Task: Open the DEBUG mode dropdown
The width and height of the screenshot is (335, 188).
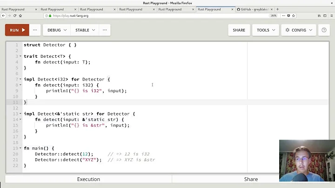Action: point(57,30)
